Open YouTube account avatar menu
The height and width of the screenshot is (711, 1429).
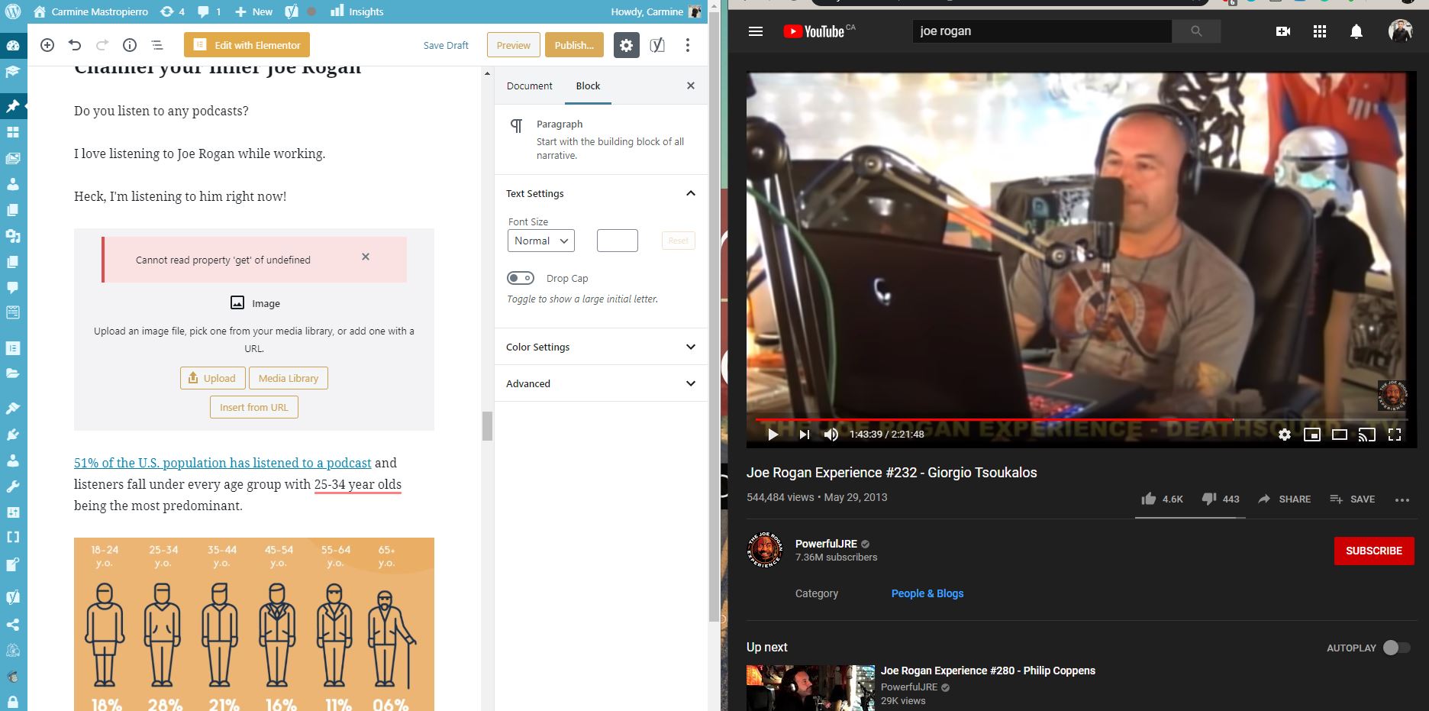(1400, 31)
